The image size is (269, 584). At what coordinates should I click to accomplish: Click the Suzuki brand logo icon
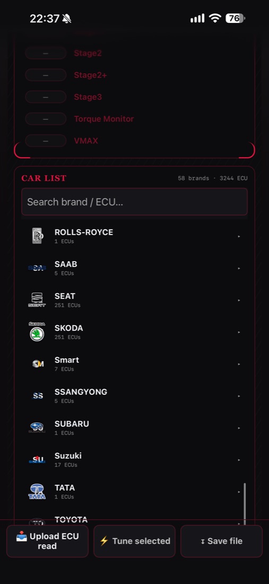37,460
